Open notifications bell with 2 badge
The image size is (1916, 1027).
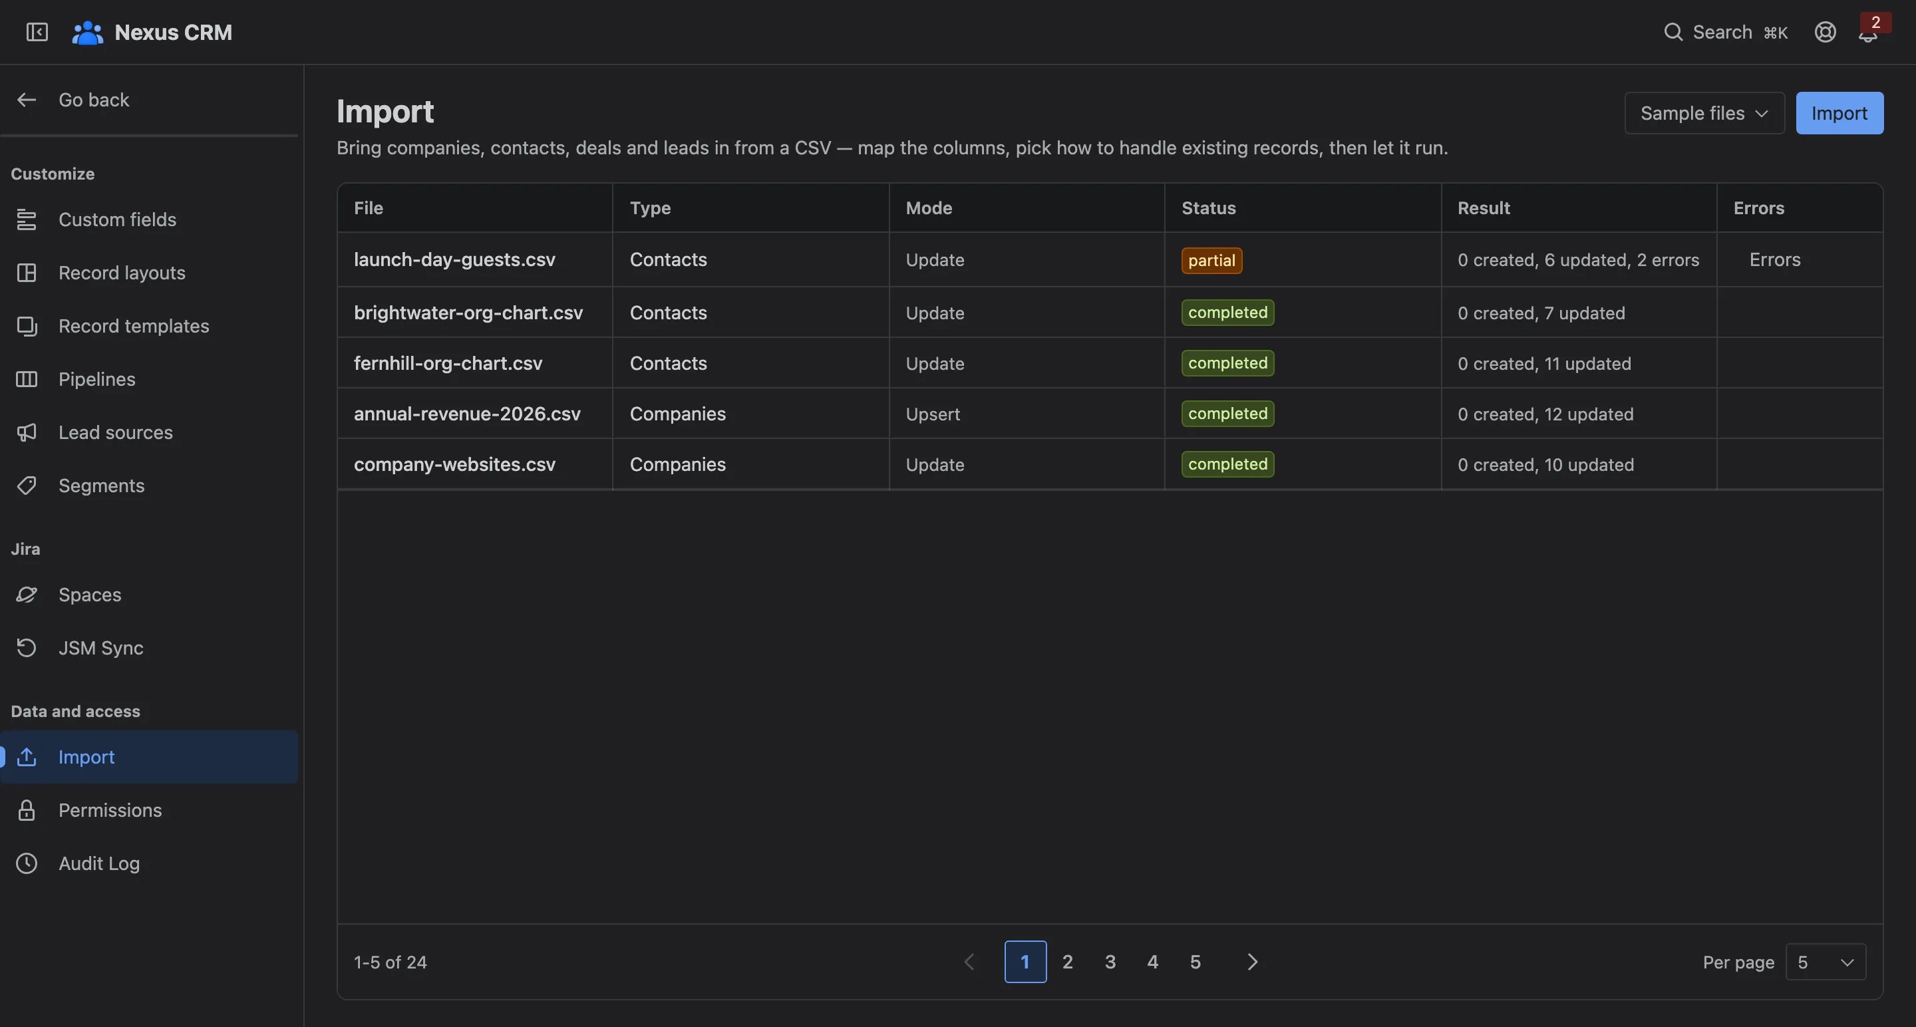coord(1867,32)
